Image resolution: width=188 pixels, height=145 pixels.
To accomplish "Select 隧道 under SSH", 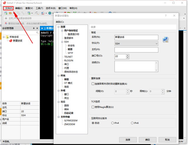I will point(70,49).
